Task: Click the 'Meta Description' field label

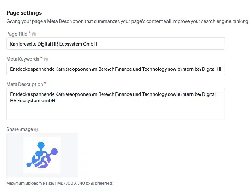Action: point(25,84)
